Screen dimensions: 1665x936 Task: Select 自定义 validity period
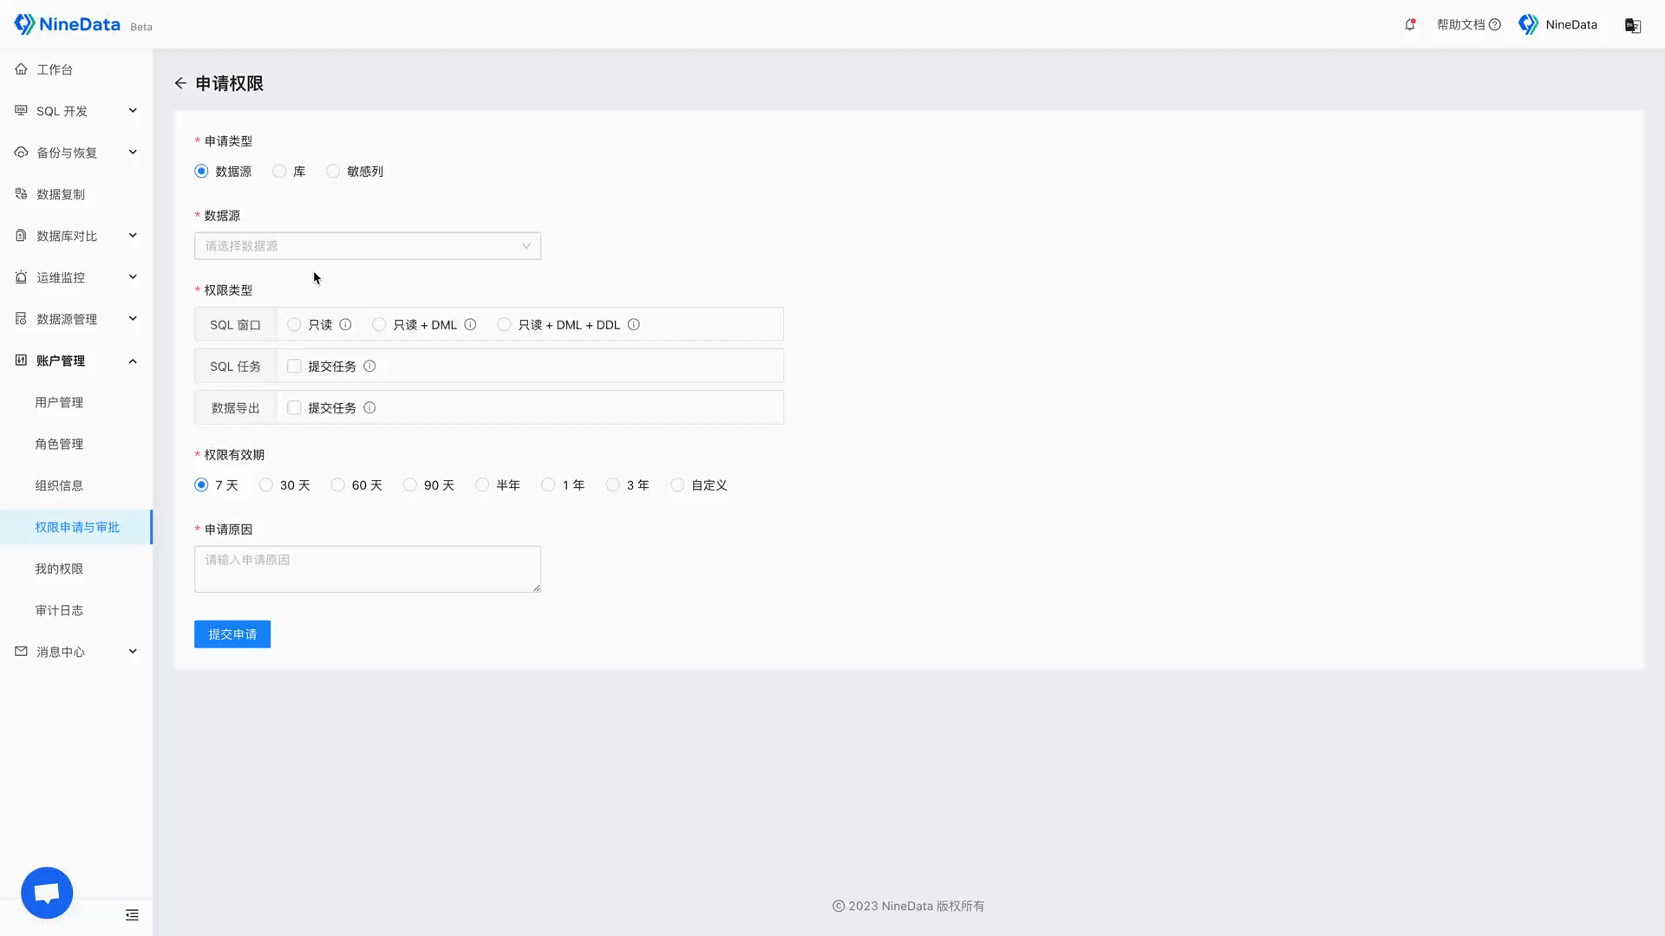point(677,485)
